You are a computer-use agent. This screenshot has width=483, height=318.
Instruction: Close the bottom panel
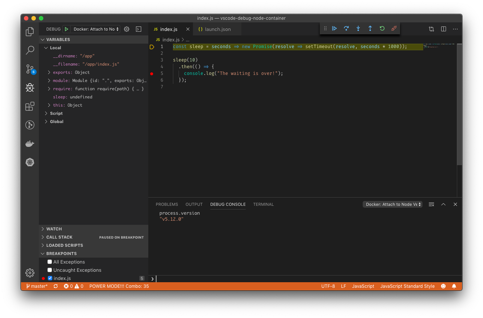(455, 204)
